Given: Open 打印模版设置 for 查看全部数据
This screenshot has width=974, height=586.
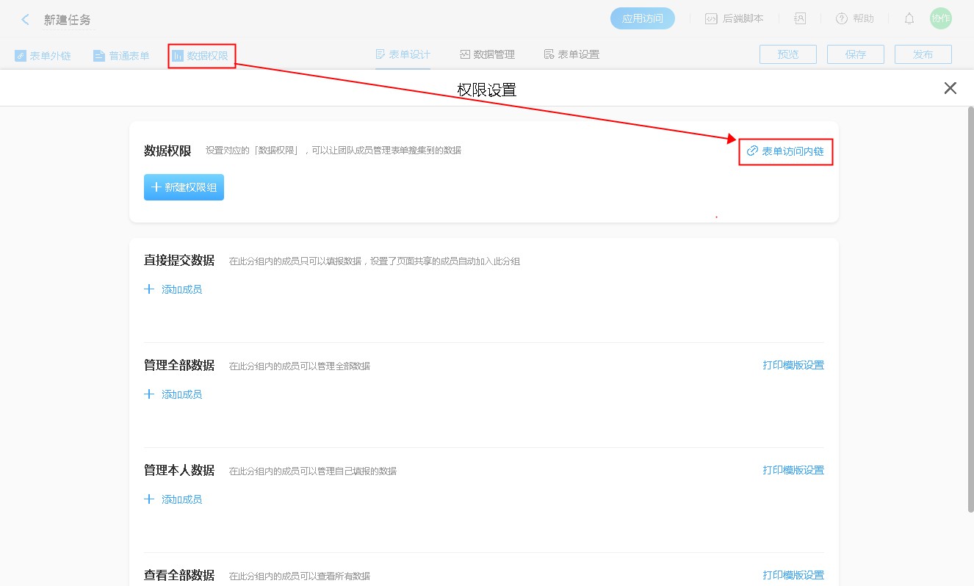Looking at the screenshot, I should [x=793, y=575].
